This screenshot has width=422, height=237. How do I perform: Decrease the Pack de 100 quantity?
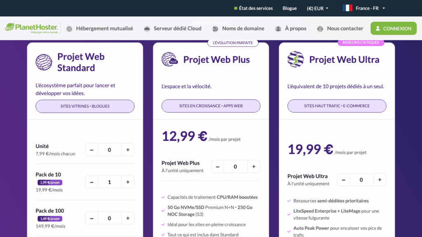[x=92, y=218]
